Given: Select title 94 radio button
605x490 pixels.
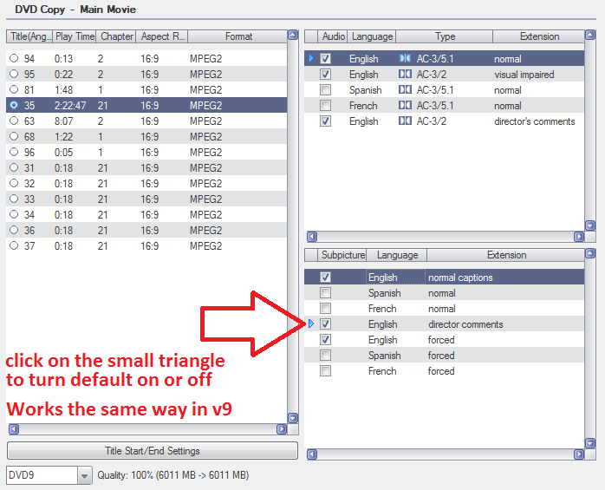Looking at the screenshot, I should coord(14,58).
